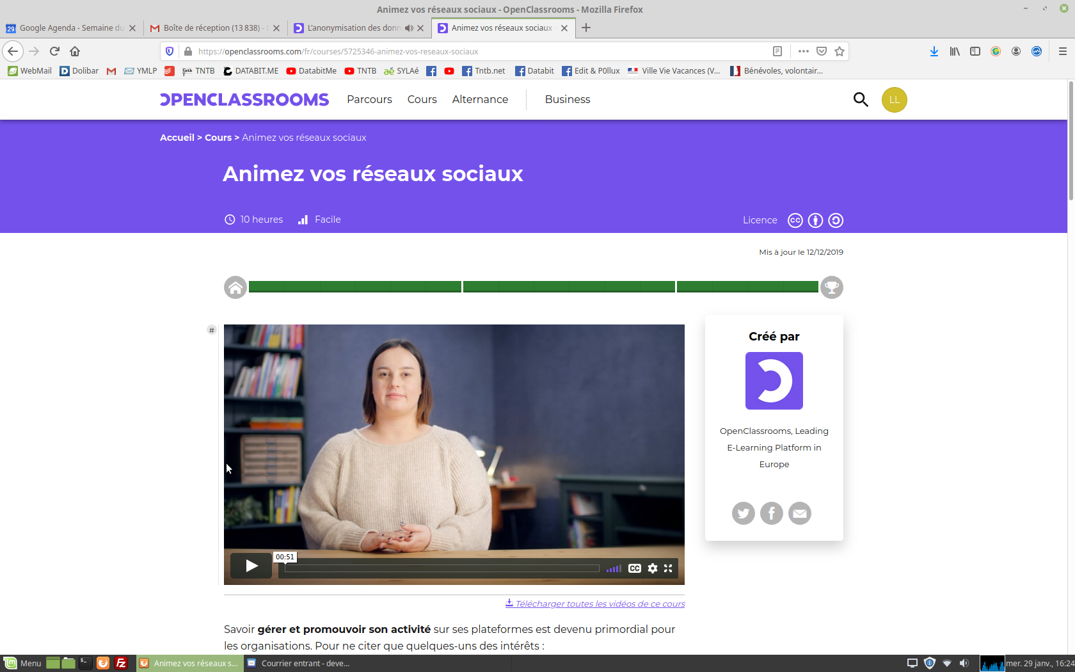Viewport: 1075px width, 672px height.
Task: Open the Linux Mint Menu button
Action: 23,663
